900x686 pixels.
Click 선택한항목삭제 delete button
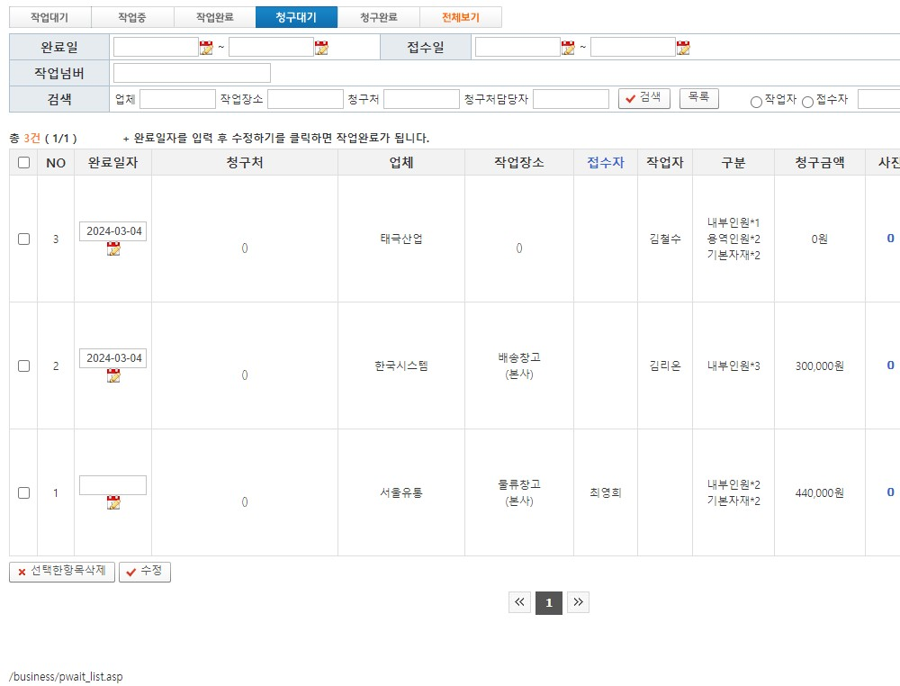[62, 572]
